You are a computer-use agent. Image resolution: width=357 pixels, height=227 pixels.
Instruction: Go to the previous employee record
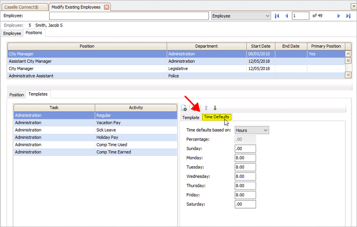[286, 16]
